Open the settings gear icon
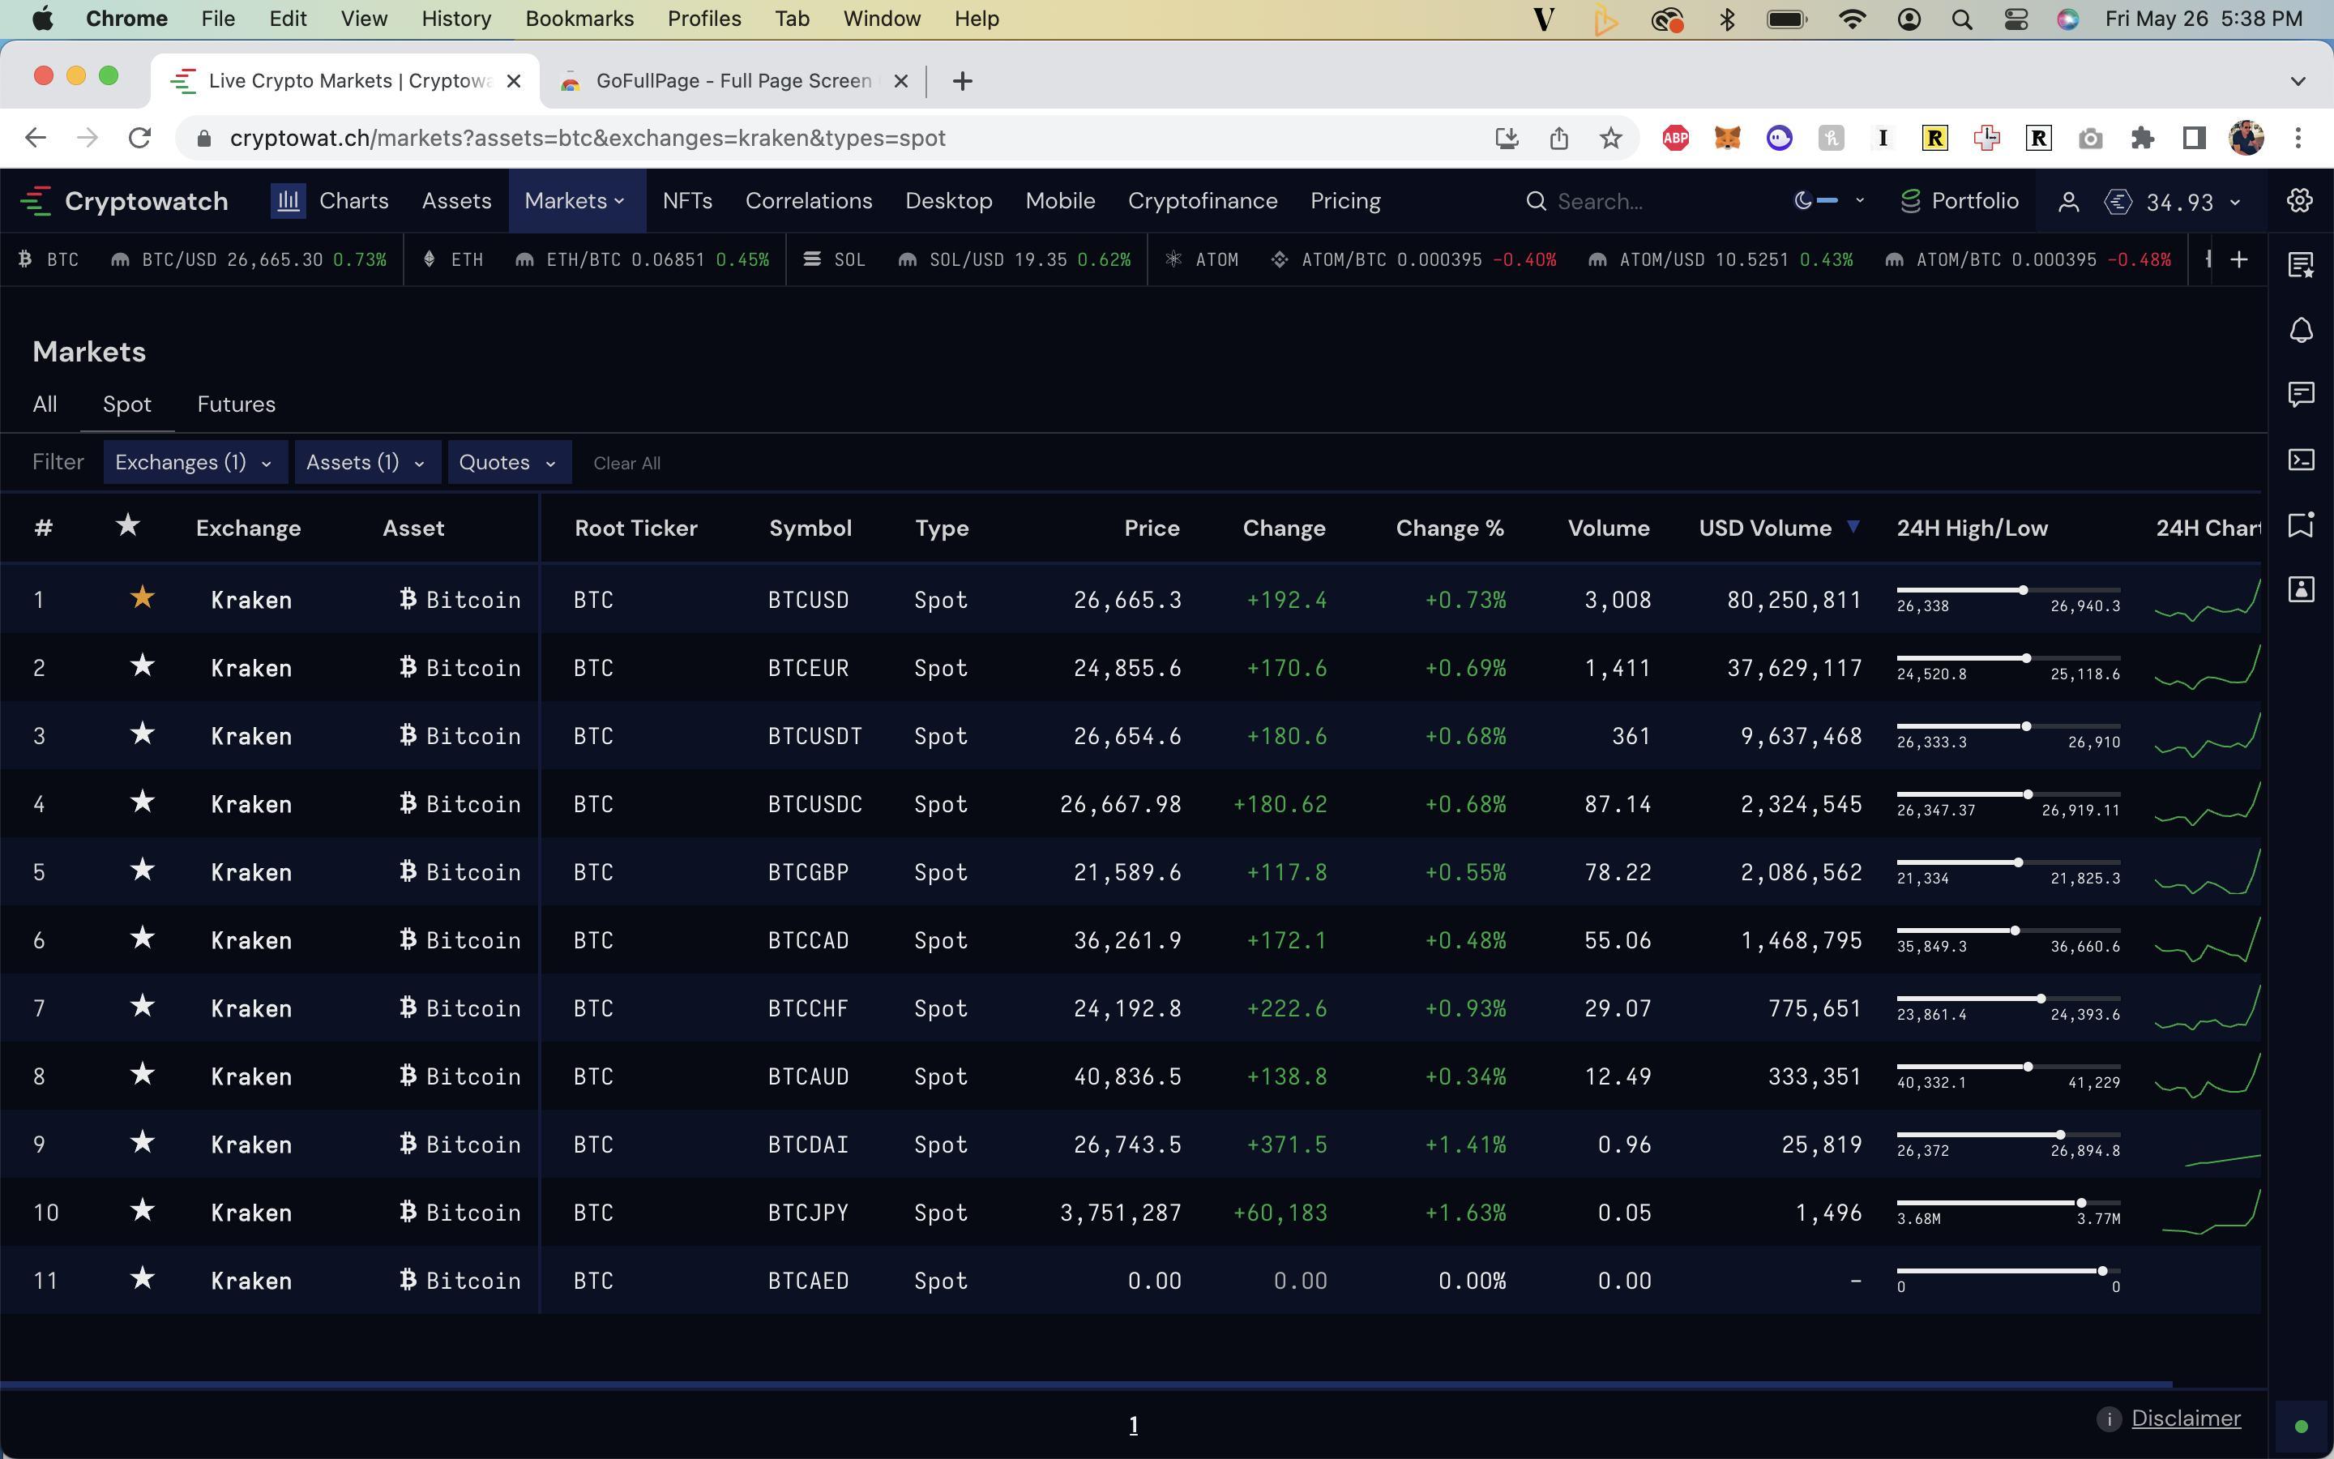The height and width of the screenshot is (1459, 2334). point(2299,201)
